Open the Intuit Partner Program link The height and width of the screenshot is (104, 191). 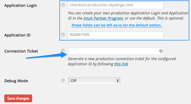pyautogui.click(x=103, y=18)
